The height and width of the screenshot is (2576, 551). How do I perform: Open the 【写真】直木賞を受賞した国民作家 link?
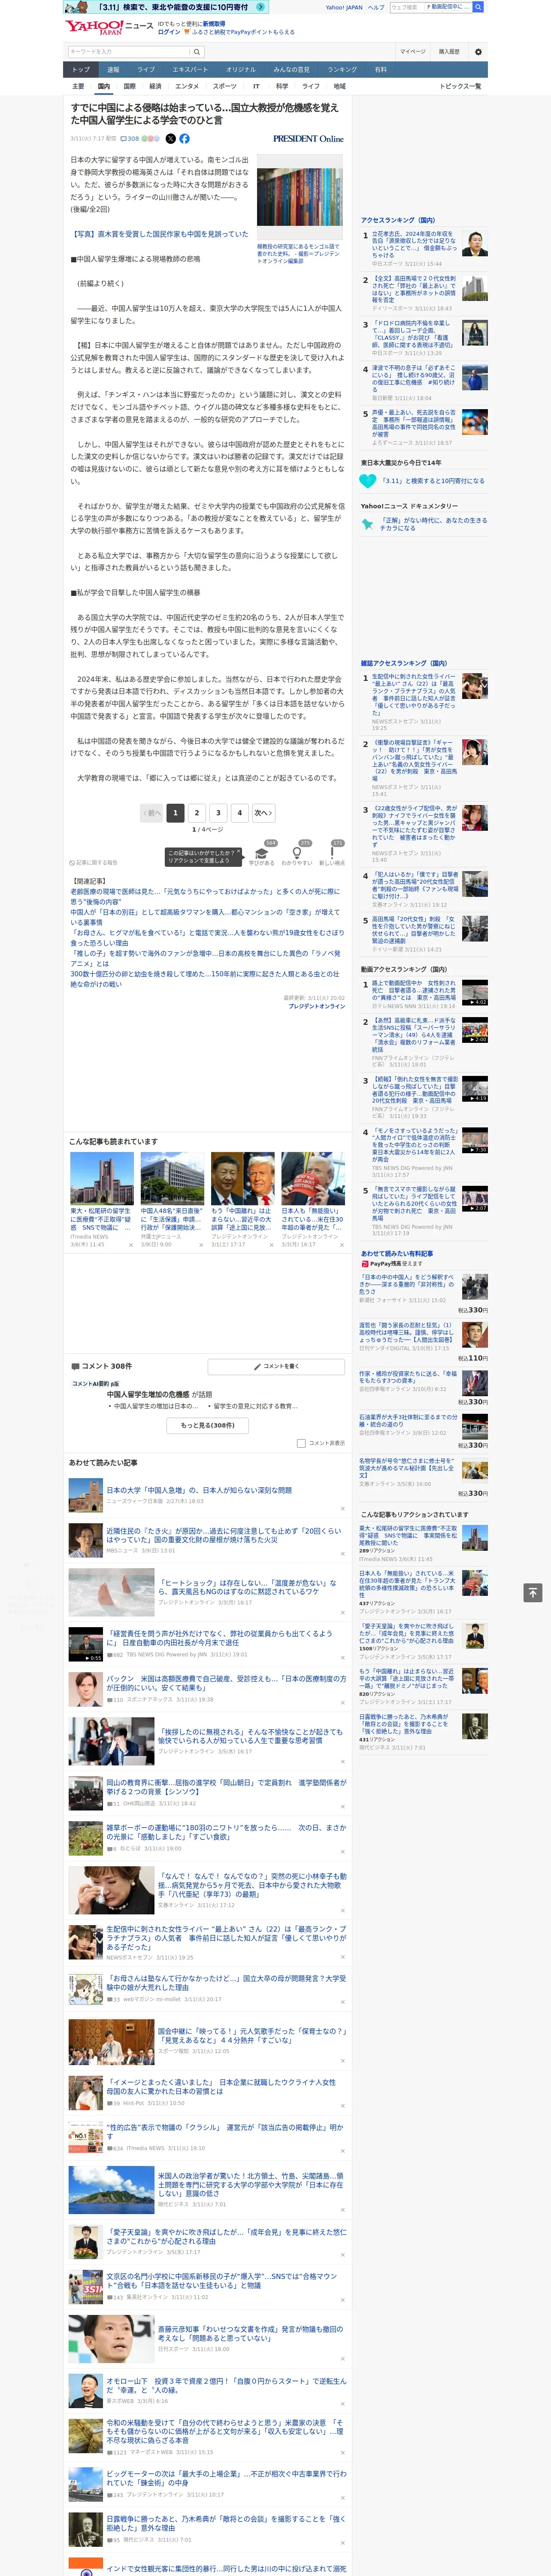159,234
